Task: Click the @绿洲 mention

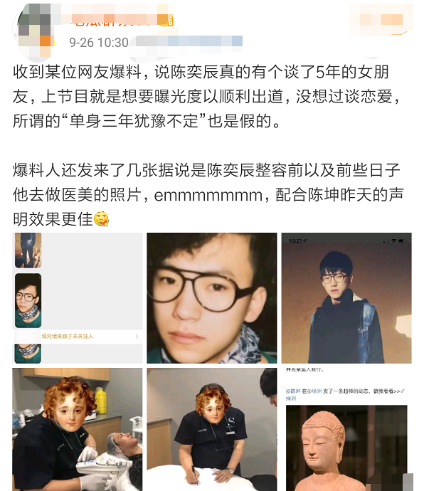Action: pyautogui.click(x=314, y=391)
